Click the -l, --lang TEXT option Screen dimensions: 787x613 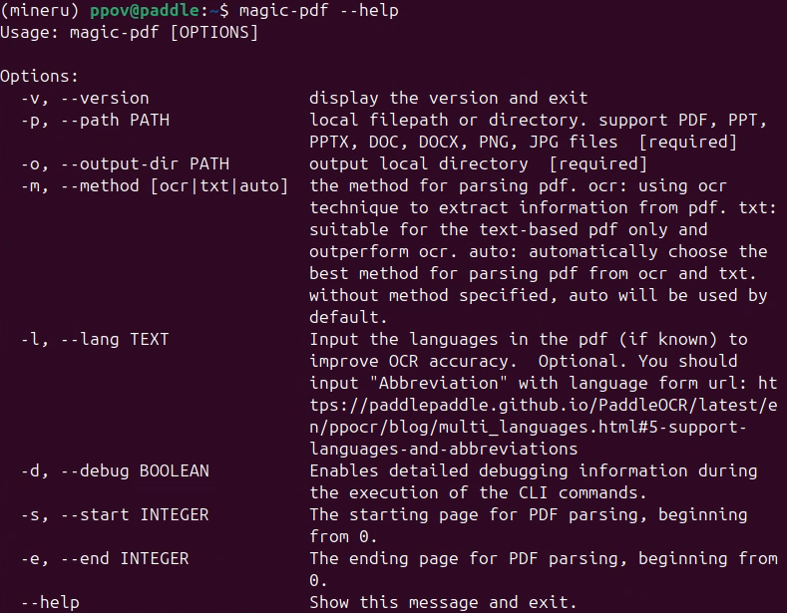pos(95,340)
